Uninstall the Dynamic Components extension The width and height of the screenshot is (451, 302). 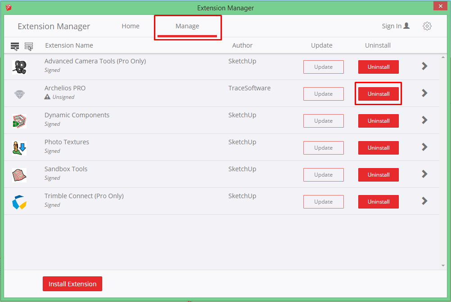[378, 121]
